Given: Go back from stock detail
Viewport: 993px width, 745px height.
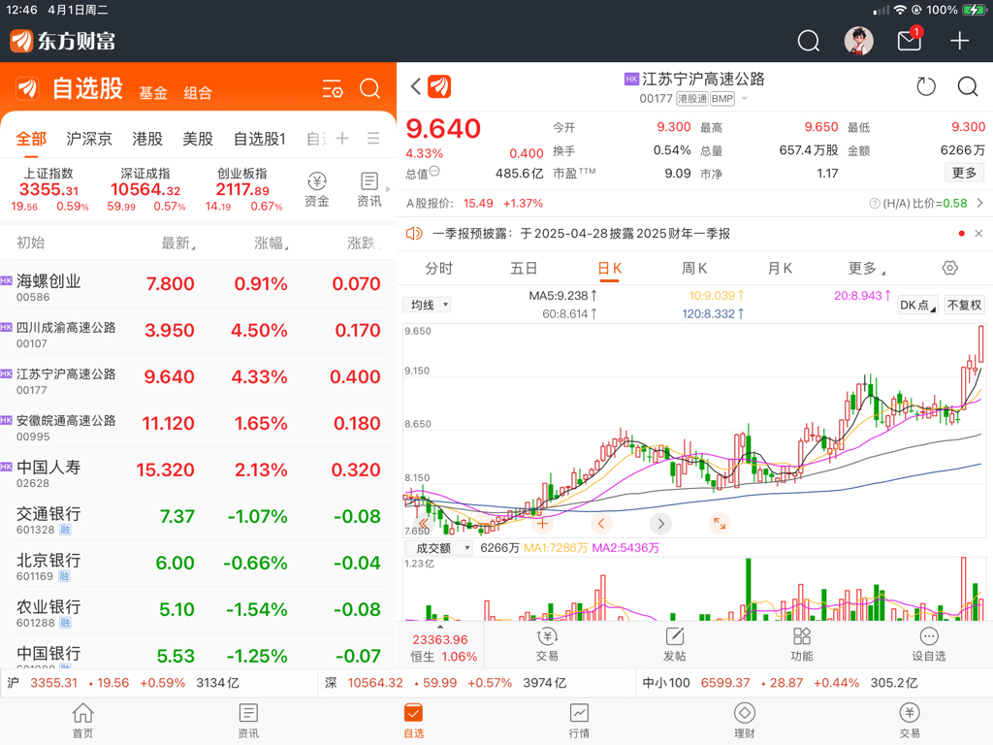Looking at the screenshot, I should click(415, 86).
